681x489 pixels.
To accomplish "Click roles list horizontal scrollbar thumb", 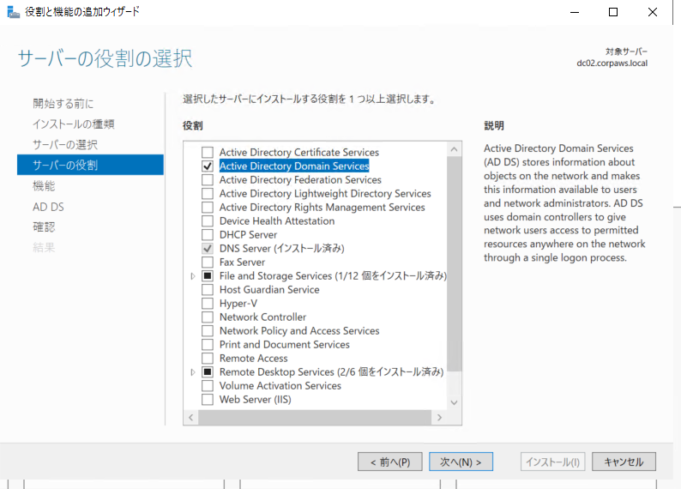I will (315, 417).
